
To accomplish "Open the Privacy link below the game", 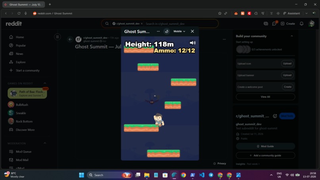I will 220,163.
